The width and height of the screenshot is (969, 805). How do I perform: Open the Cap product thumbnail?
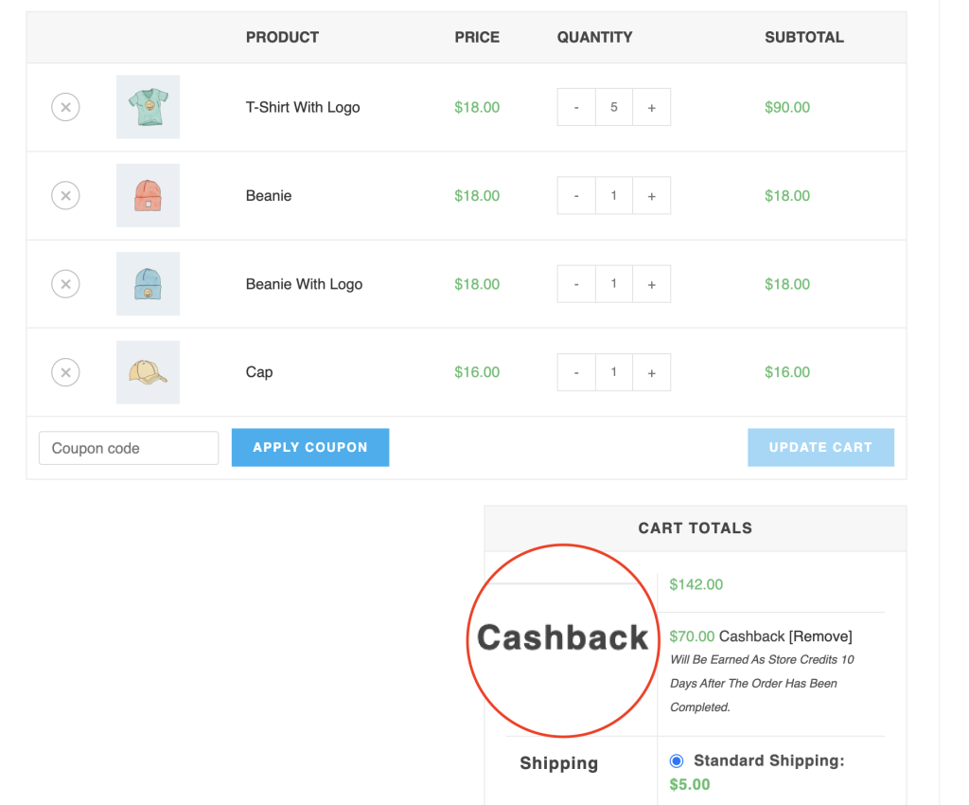[148, 372]
